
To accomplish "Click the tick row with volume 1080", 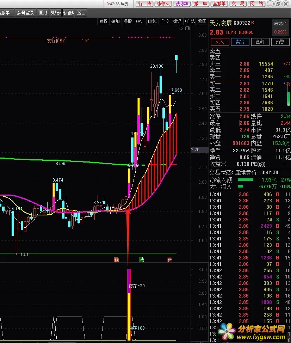I will point(250,302).
